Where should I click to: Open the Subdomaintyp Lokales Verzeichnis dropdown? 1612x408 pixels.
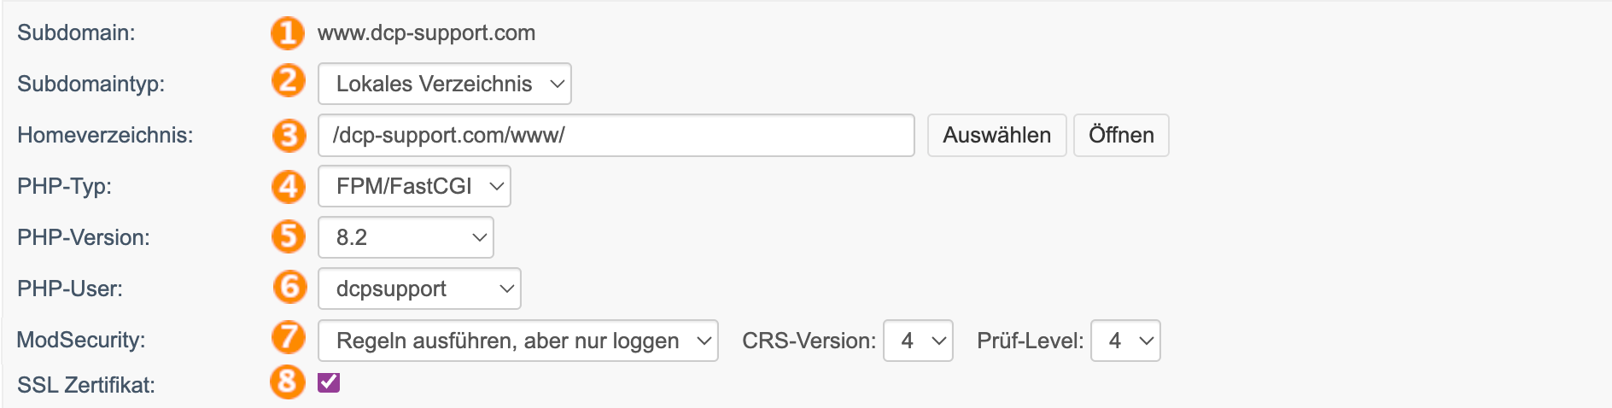[444, 84]
